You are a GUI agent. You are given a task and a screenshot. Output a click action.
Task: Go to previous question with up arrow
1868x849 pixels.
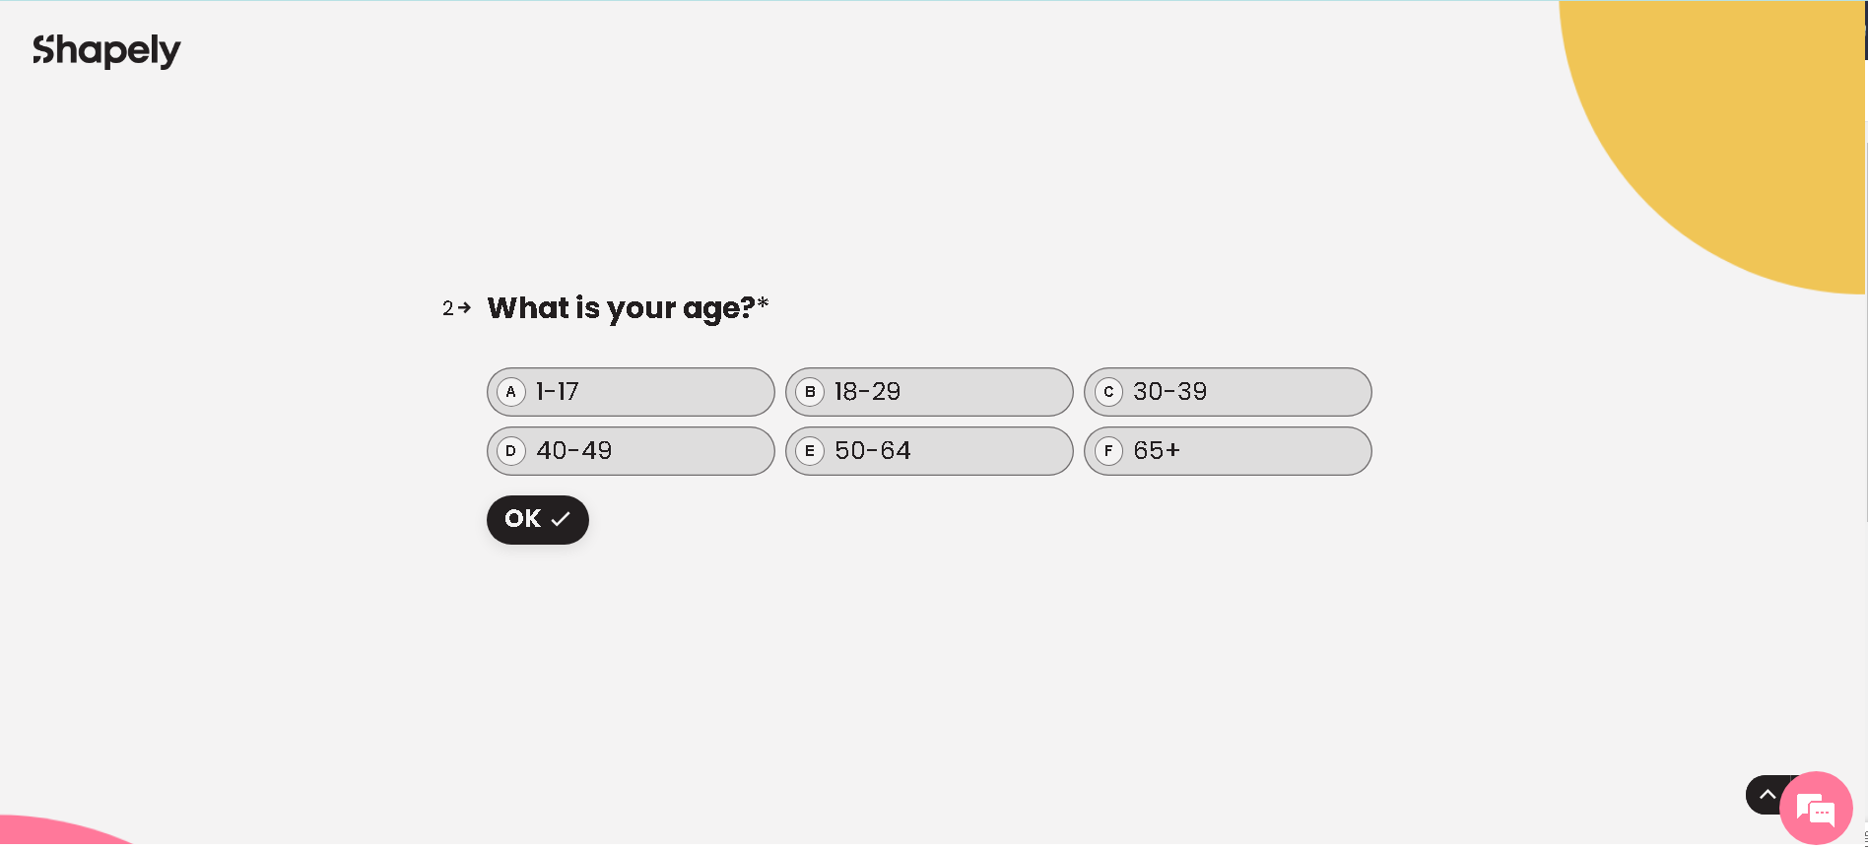click(1766, 795)
